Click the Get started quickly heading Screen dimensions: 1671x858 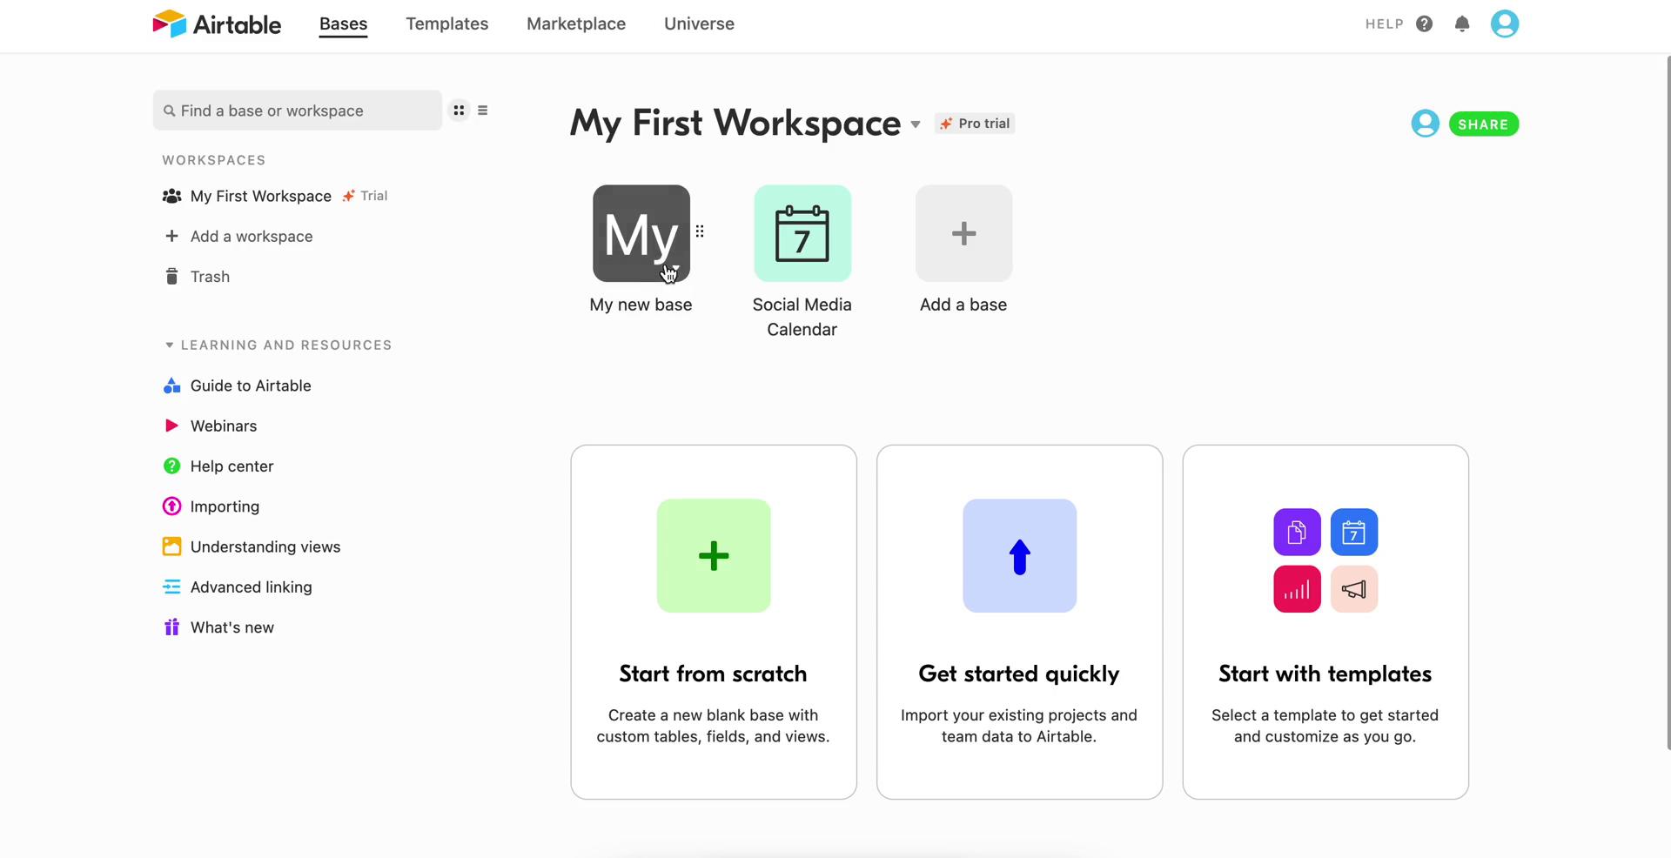click(x=1019, y=674)
